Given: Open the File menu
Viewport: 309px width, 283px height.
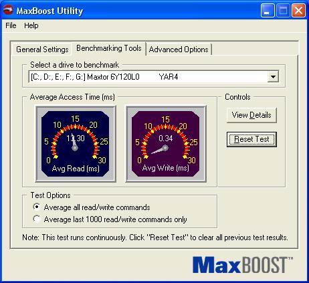Looking at the screenshot, I should coord(11,25).
